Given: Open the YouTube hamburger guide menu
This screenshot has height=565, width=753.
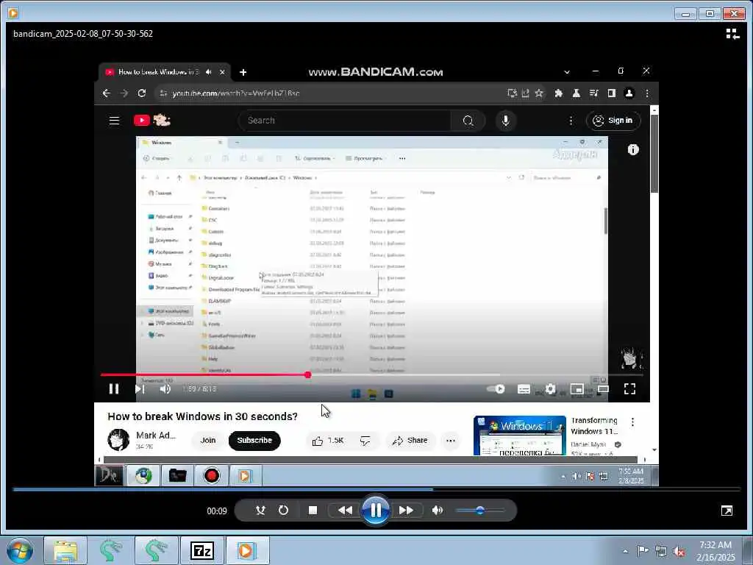Looking at the screenshot, I should pyautogui.click(x=114, y=121).
